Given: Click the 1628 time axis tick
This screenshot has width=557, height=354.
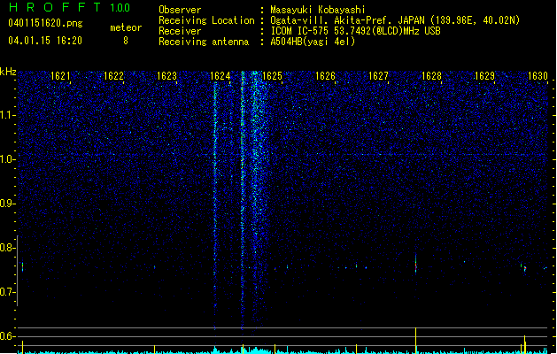Looking at the screenshot, I should pos(431,76).
